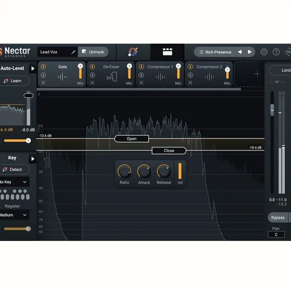Edit the Lead Vox name with pencil icon

74,52
